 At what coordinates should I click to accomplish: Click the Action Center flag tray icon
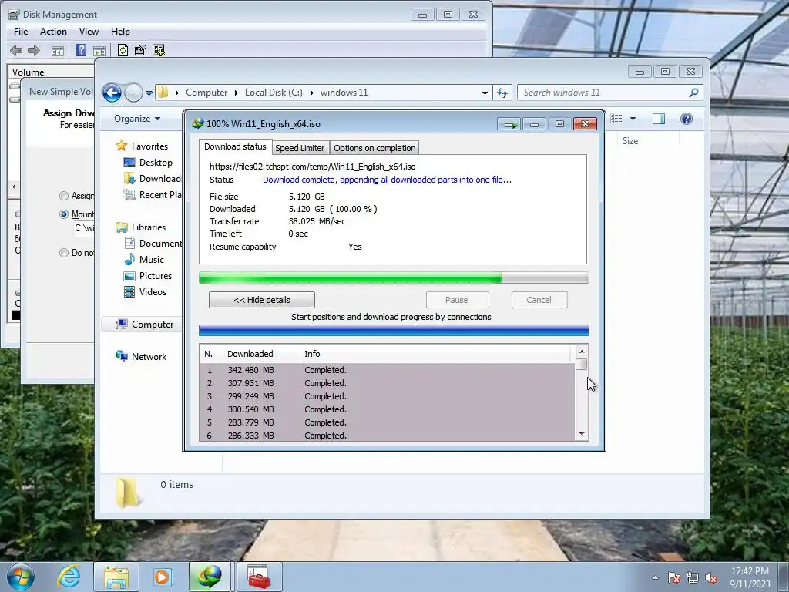674,577
